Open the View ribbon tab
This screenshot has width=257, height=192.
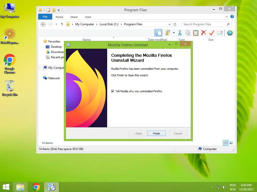88,17
